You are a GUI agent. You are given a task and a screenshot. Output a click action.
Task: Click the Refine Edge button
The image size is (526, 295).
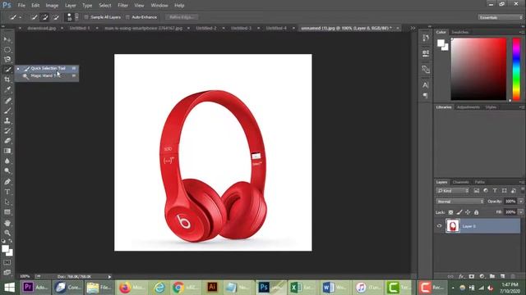[x=182, y=17]
